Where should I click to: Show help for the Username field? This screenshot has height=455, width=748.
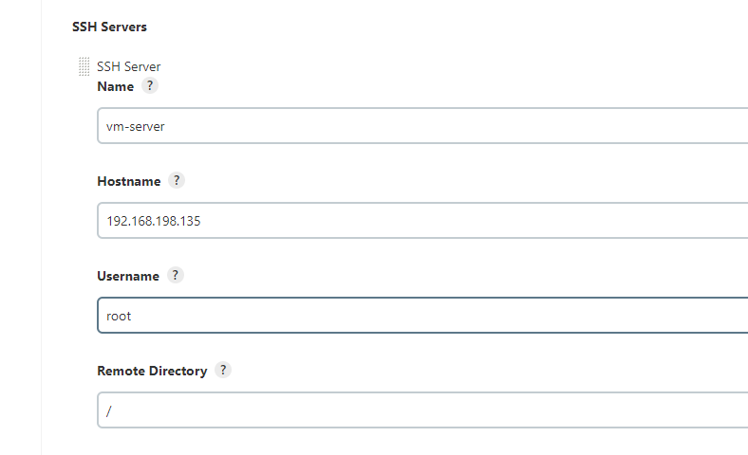click(175, 276)
